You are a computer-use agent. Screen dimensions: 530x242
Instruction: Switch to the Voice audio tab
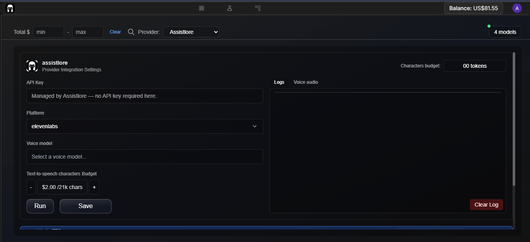tap(306, 82)
